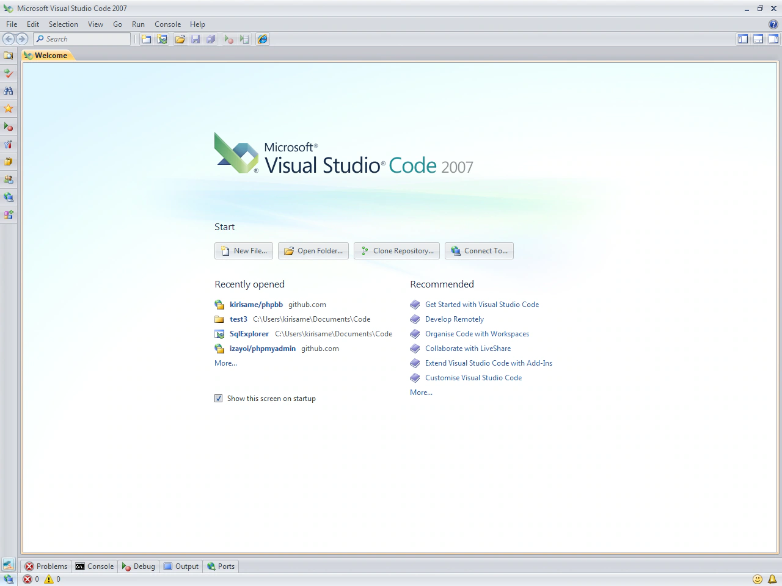Select the Search binoculars icon in the sidebar
The width and height of the screenshot is (782, 586).
[8, 91]
